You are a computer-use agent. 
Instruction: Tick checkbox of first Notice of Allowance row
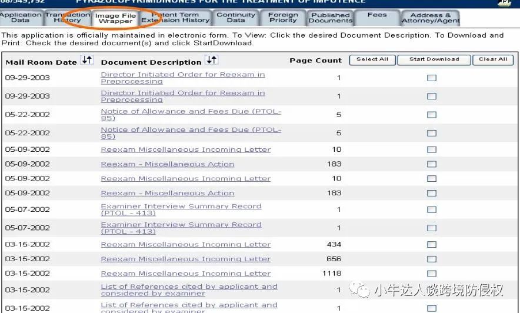[x=432, y=115]
